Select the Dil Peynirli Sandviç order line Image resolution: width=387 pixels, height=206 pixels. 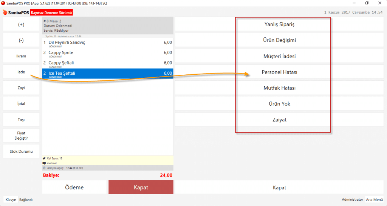pyautogui.click(x=107, y=43)
